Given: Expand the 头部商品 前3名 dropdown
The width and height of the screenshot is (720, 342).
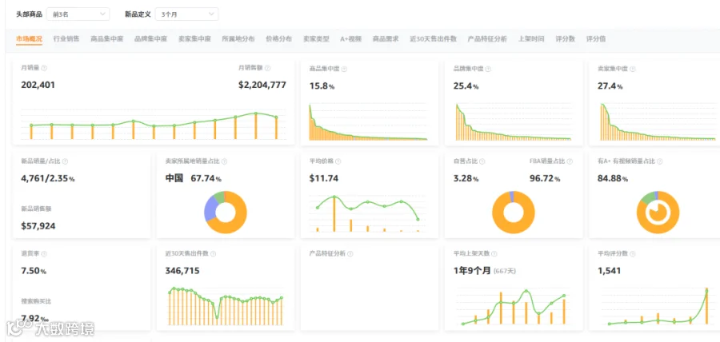Looking at the screenshot, I should (x=78, y=14).
